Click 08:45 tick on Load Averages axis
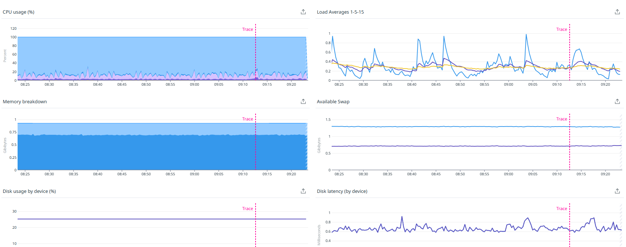 pos(436,85)
